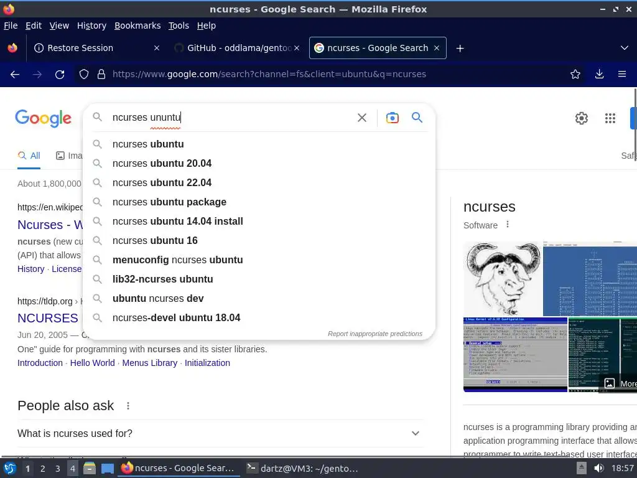Open the Google apps grid
Viewport: 637px width, 478px height.
610,118
